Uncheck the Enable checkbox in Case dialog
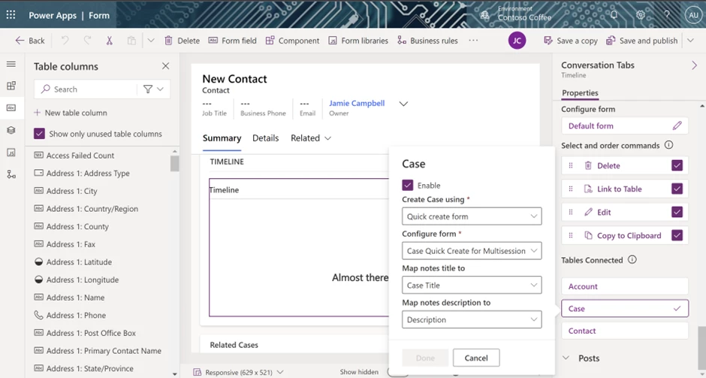The width and height of the screenshot is (706, 378). (408, 185)
